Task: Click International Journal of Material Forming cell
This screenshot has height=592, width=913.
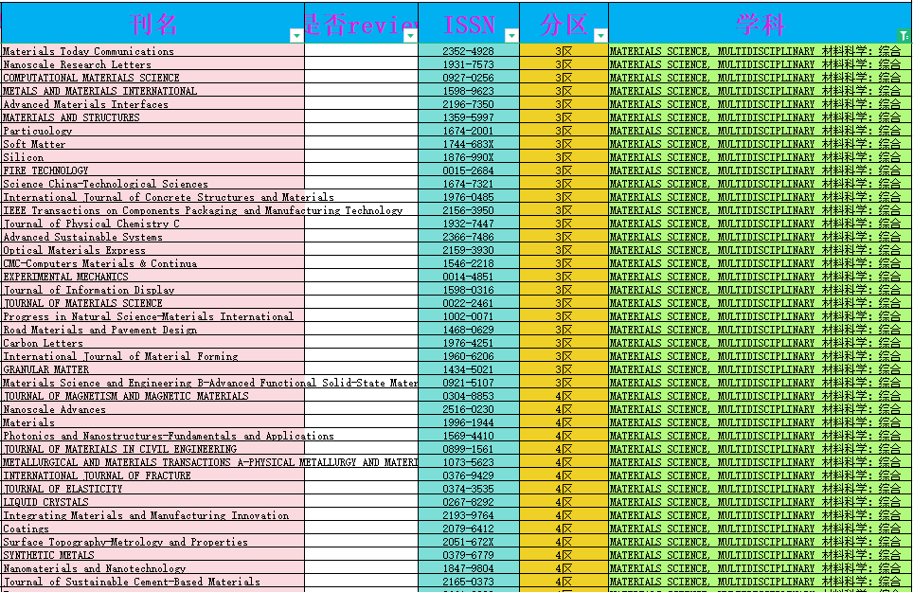Action: 152,356
